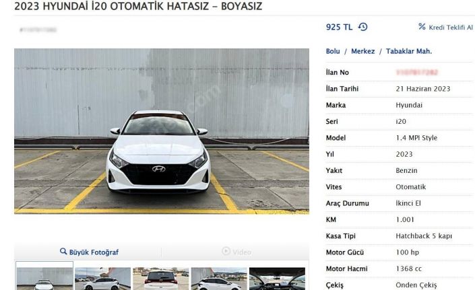Select Merkez in location breadcrumb
475x290 pixels.
(362, 51)
